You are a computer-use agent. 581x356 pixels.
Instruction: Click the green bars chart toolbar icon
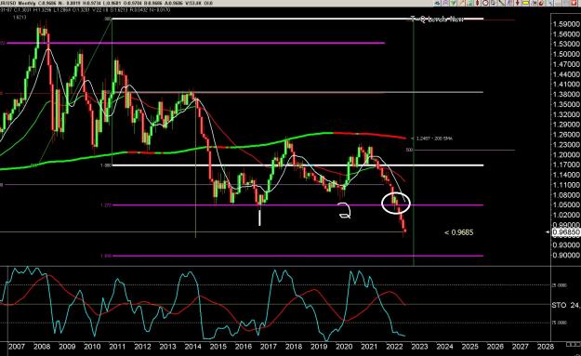point(469,3)
